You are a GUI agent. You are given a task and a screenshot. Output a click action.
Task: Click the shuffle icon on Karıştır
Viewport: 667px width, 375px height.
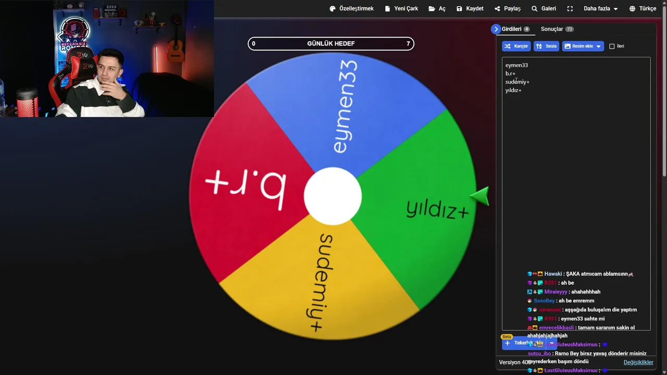click(508, 46)
